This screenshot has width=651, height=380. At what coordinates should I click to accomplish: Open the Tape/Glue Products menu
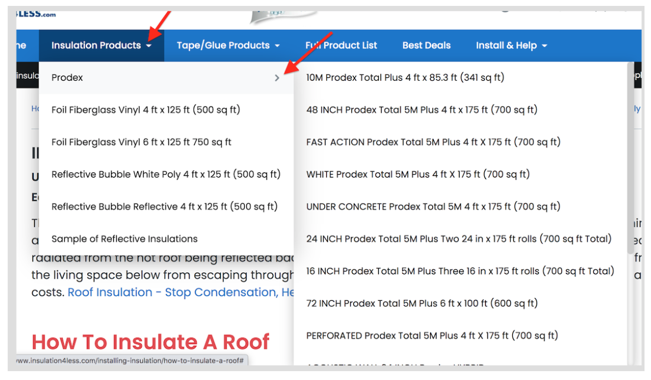228,45
